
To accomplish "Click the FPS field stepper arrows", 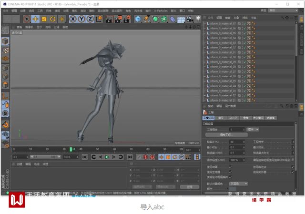I will [x=244, y=142].
